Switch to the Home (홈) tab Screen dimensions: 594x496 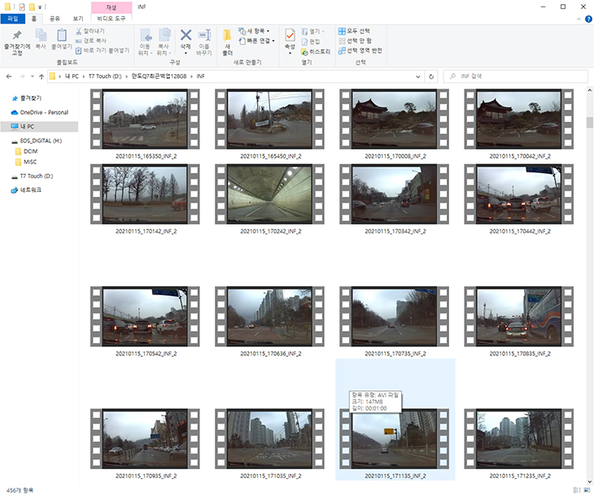(33, 19)
